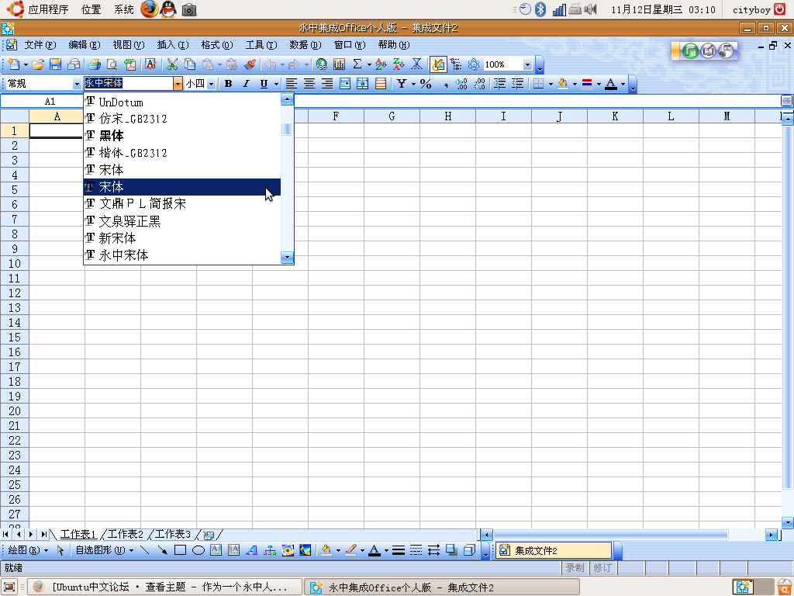Open the 格式 menu
The height and width of the screenshot is (596, 794).
tap(217, 45)
